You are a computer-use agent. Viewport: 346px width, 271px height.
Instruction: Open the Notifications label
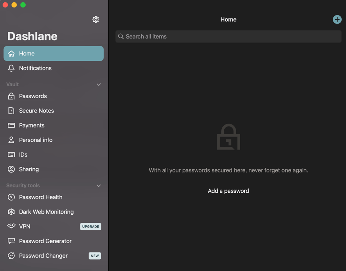[35, 68]
